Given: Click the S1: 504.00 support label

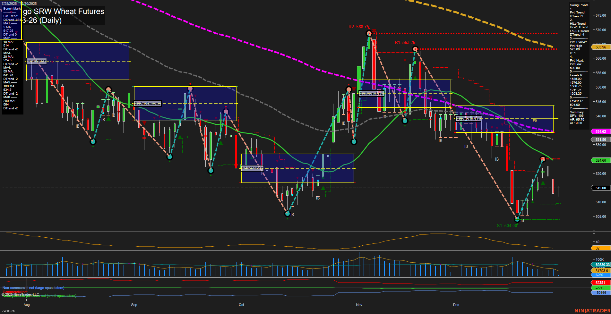Looking at the screenshot, I should [x=507, y=225].
